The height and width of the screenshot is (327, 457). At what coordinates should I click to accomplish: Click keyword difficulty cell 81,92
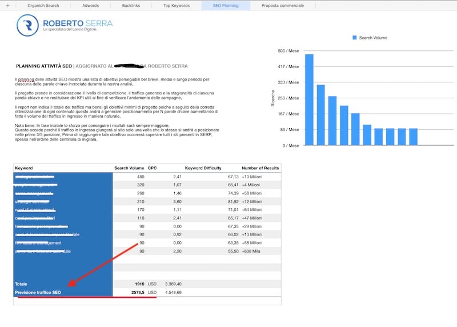click(233, 202)
